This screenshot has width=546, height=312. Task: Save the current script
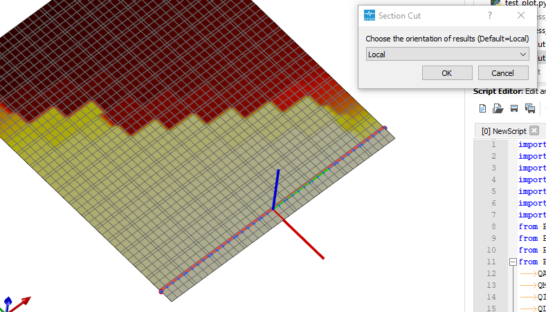[x=514, y=108]
